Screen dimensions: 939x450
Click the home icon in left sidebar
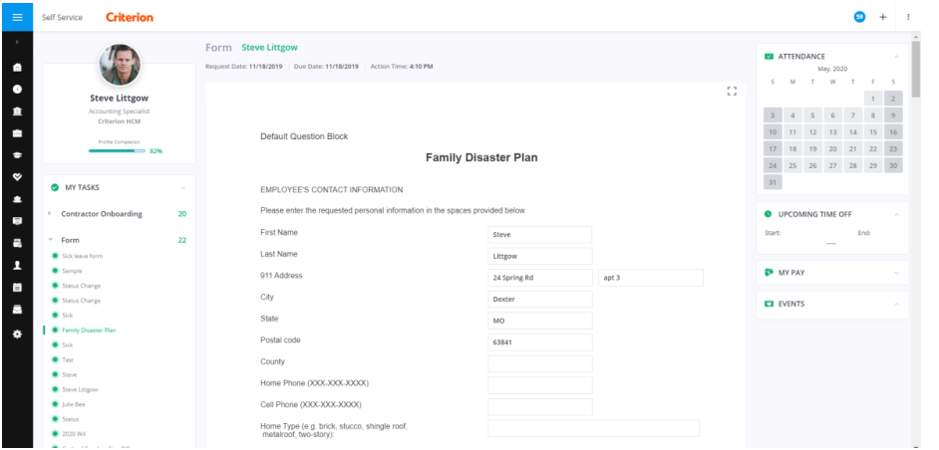click(17, 68)
